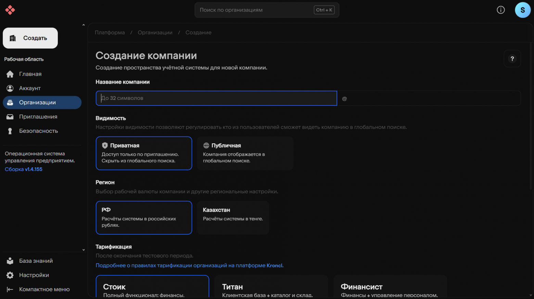Click the globe icon in Публичная card

206,145
